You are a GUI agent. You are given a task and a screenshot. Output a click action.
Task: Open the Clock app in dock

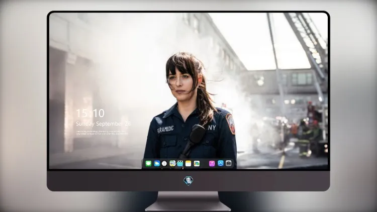click(x=164, y=164)
